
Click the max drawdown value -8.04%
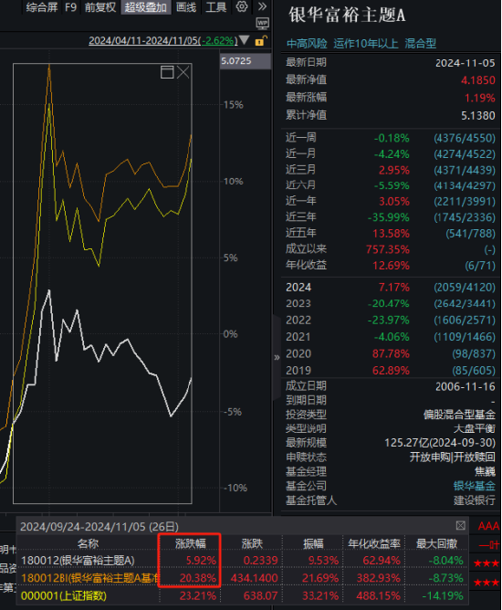(x=445, y=561)
